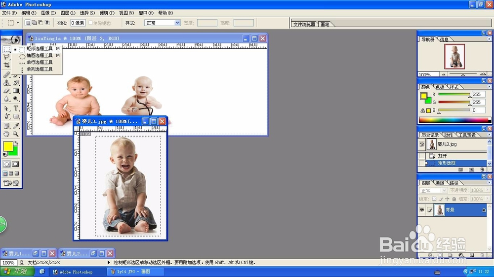Image resolution: width=494 pixels, height=277 pixels.
Task: Click Subtract from selection icon in options bar
Action: pos(41,23)
